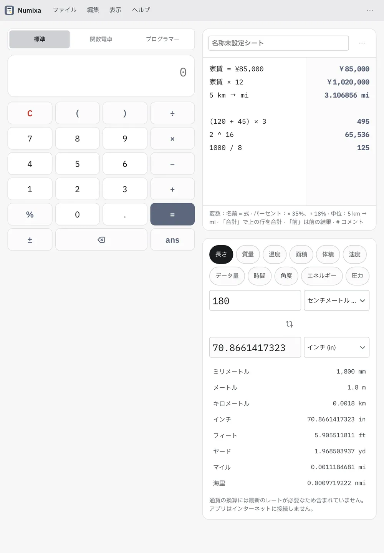Open the target unit インチ (in) dropdown
The image size is (384, 553).
click(336, 347)
